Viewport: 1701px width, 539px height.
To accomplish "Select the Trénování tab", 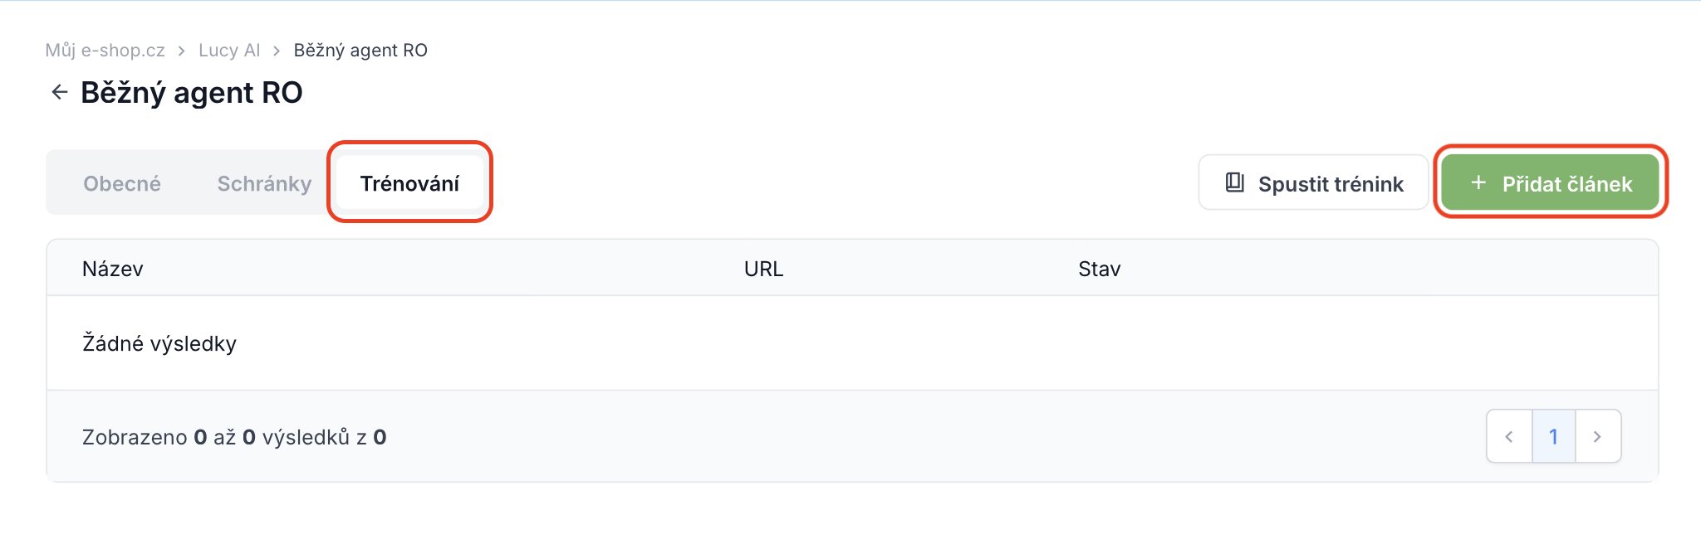I will [409, 183].
